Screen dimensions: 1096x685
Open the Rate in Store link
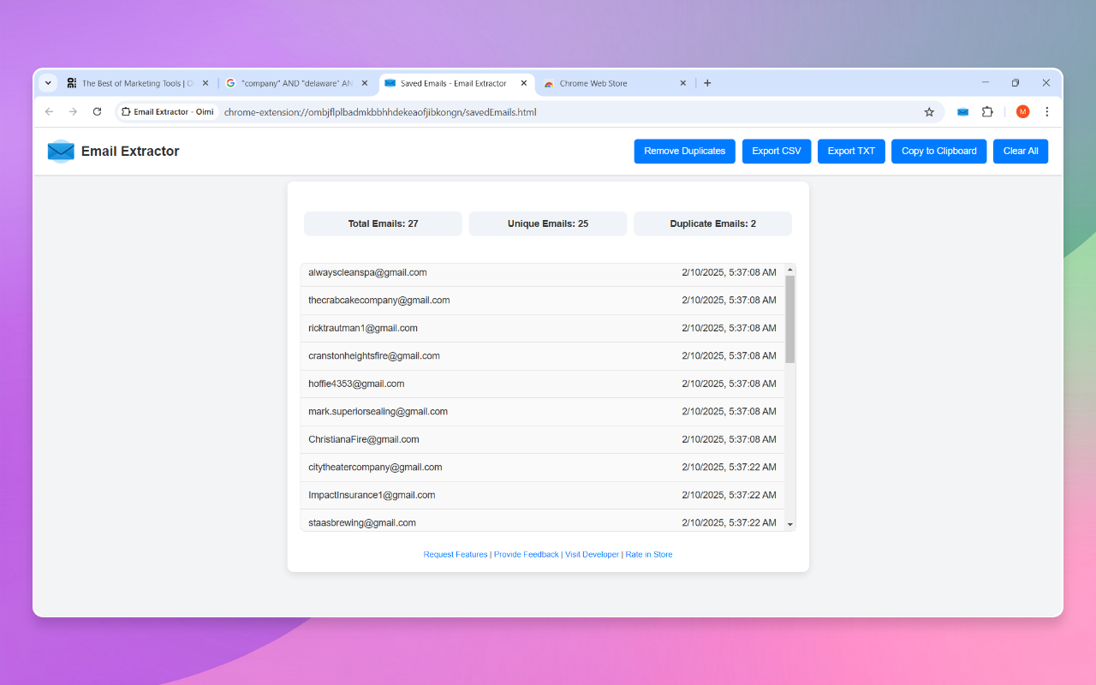point(649,555)
